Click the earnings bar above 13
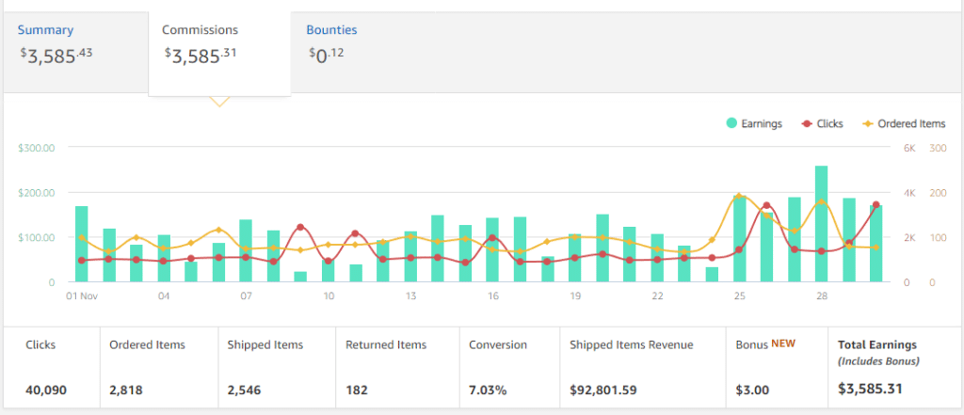This screenshot has height=415, width=964. coord(410,256)
